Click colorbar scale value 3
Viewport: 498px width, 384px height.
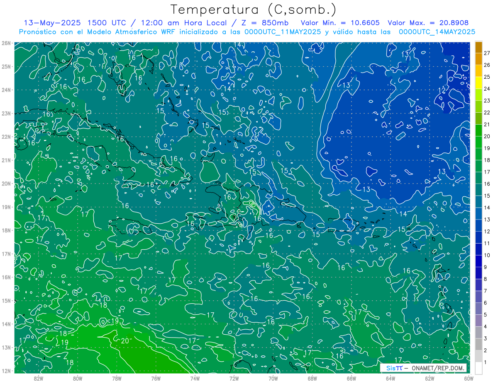point(486,338)
